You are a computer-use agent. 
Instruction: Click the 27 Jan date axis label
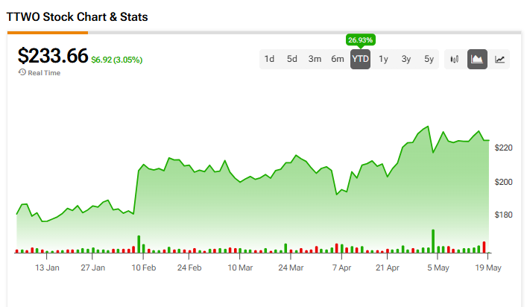point(92,268)
